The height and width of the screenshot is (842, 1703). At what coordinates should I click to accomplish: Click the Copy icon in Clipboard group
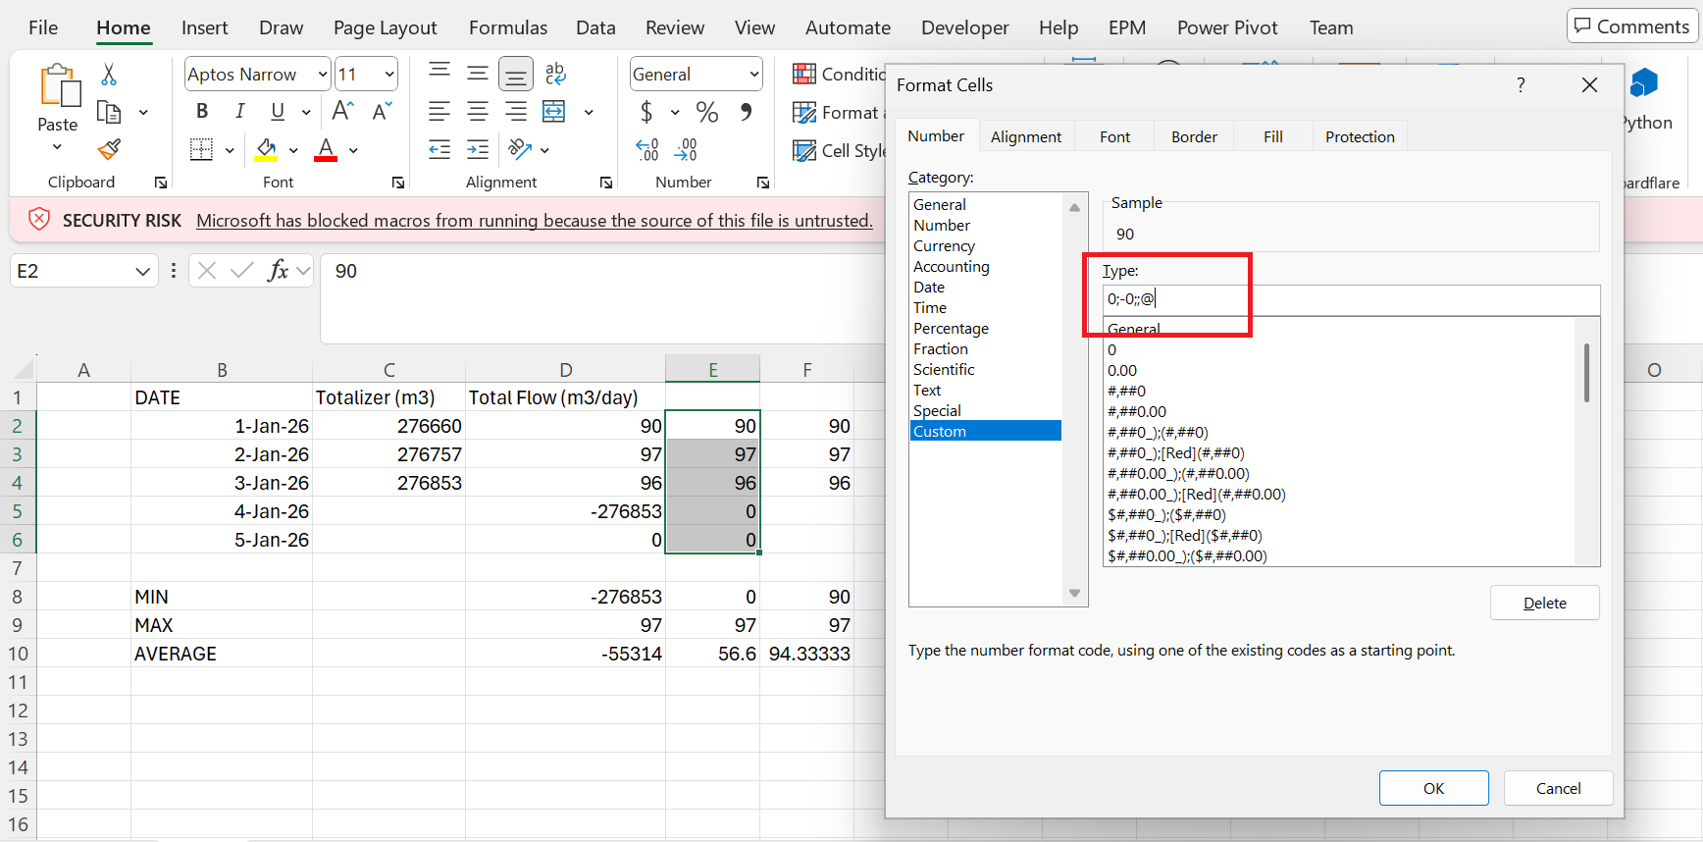[x=109, y=112]
